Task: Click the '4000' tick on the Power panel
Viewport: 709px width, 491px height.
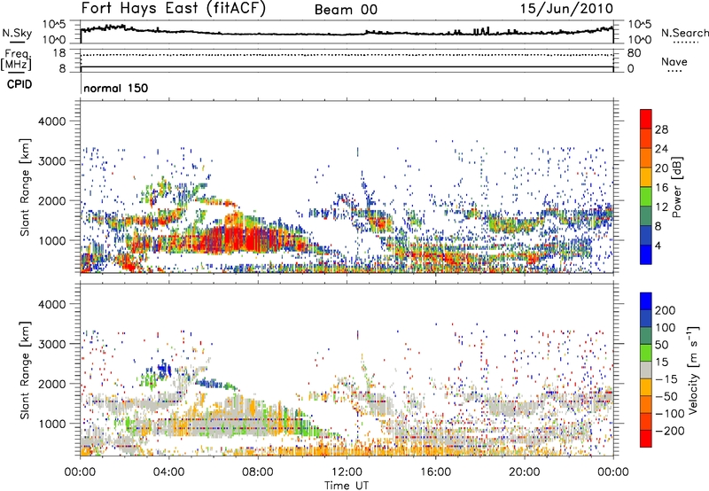Action: click(x=52, y=121)
